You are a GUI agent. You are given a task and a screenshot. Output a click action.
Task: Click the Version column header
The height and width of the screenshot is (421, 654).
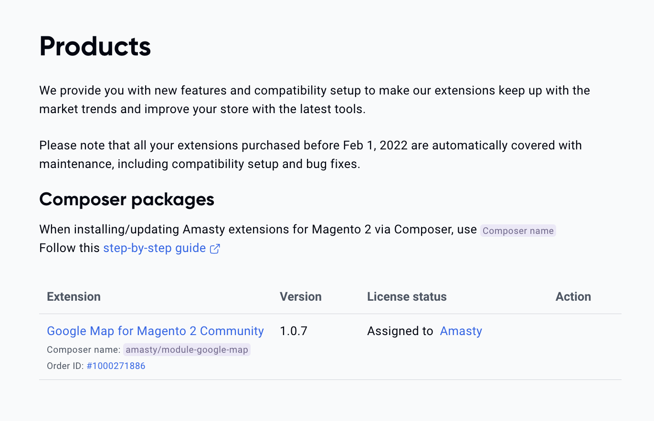(301, 296)
